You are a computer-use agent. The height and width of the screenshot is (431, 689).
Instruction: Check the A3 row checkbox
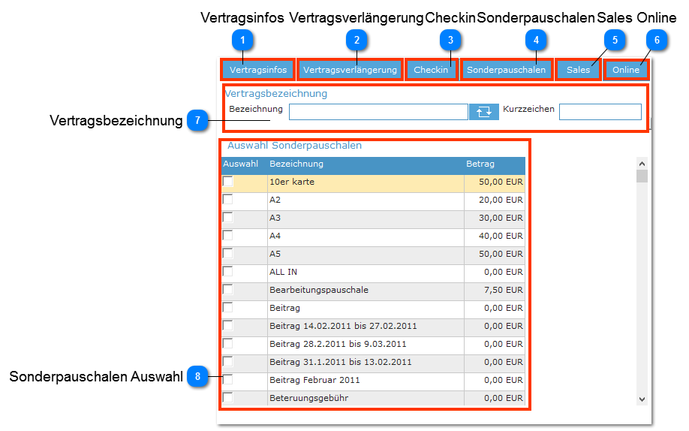[227, 217]
